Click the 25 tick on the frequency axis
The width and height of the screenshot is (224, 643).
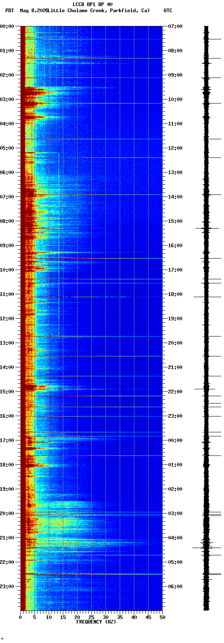coord(91,617)
